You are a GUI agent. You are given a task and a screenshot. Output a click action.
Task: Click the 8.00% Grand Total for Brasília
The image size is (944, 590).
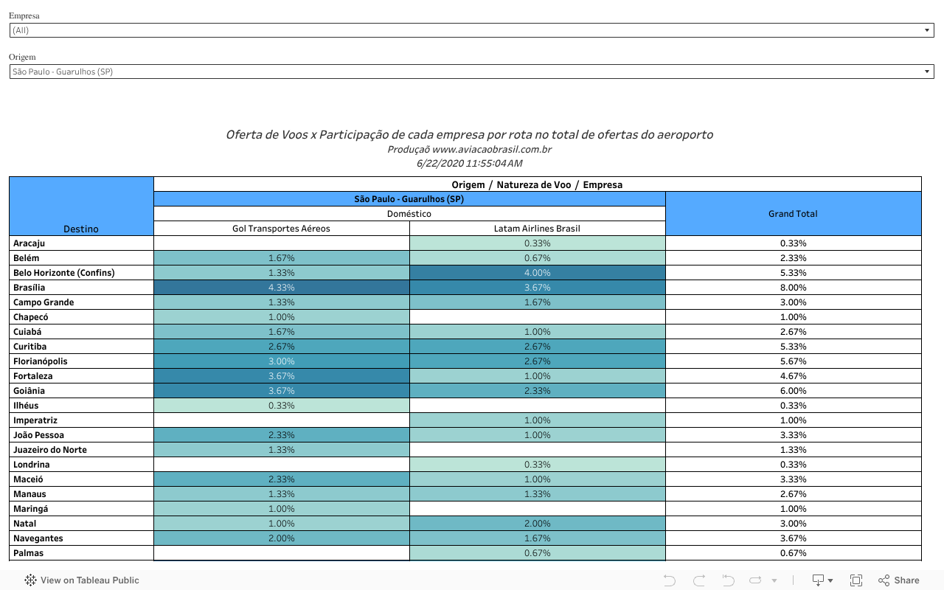coord(794,288)
